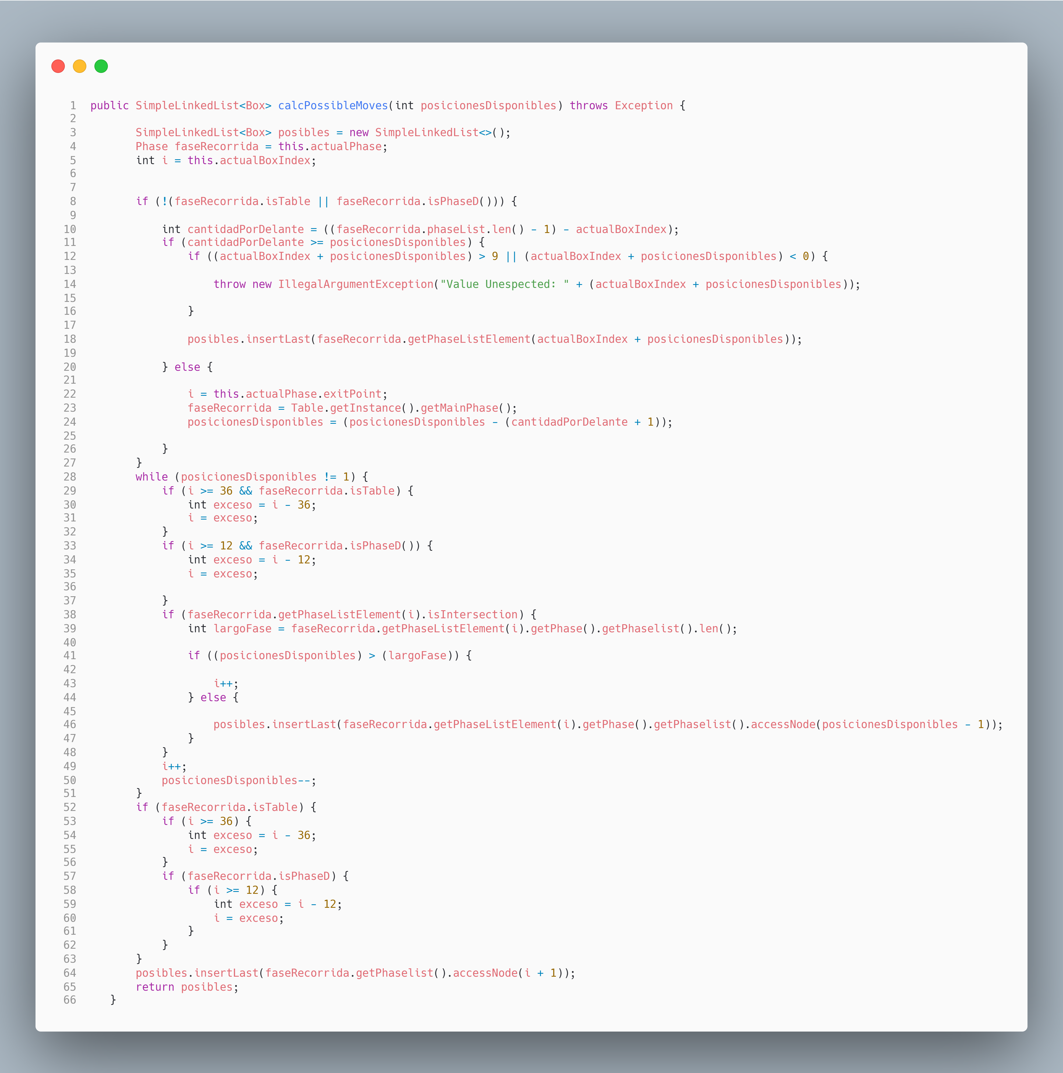Click the "return" keyword on line 65
Screen dimensions: 1063x1073
click(x=155, y=987)
